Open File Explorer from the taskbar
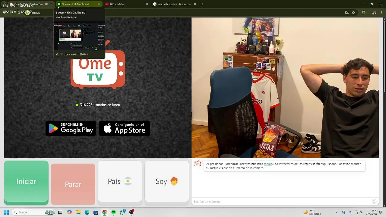Viewport: 386px width, 217px height. 78,212
